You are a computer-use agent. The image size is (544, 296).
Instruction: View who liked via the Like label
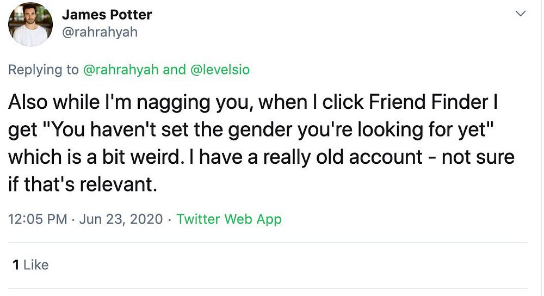click(36, 265)
